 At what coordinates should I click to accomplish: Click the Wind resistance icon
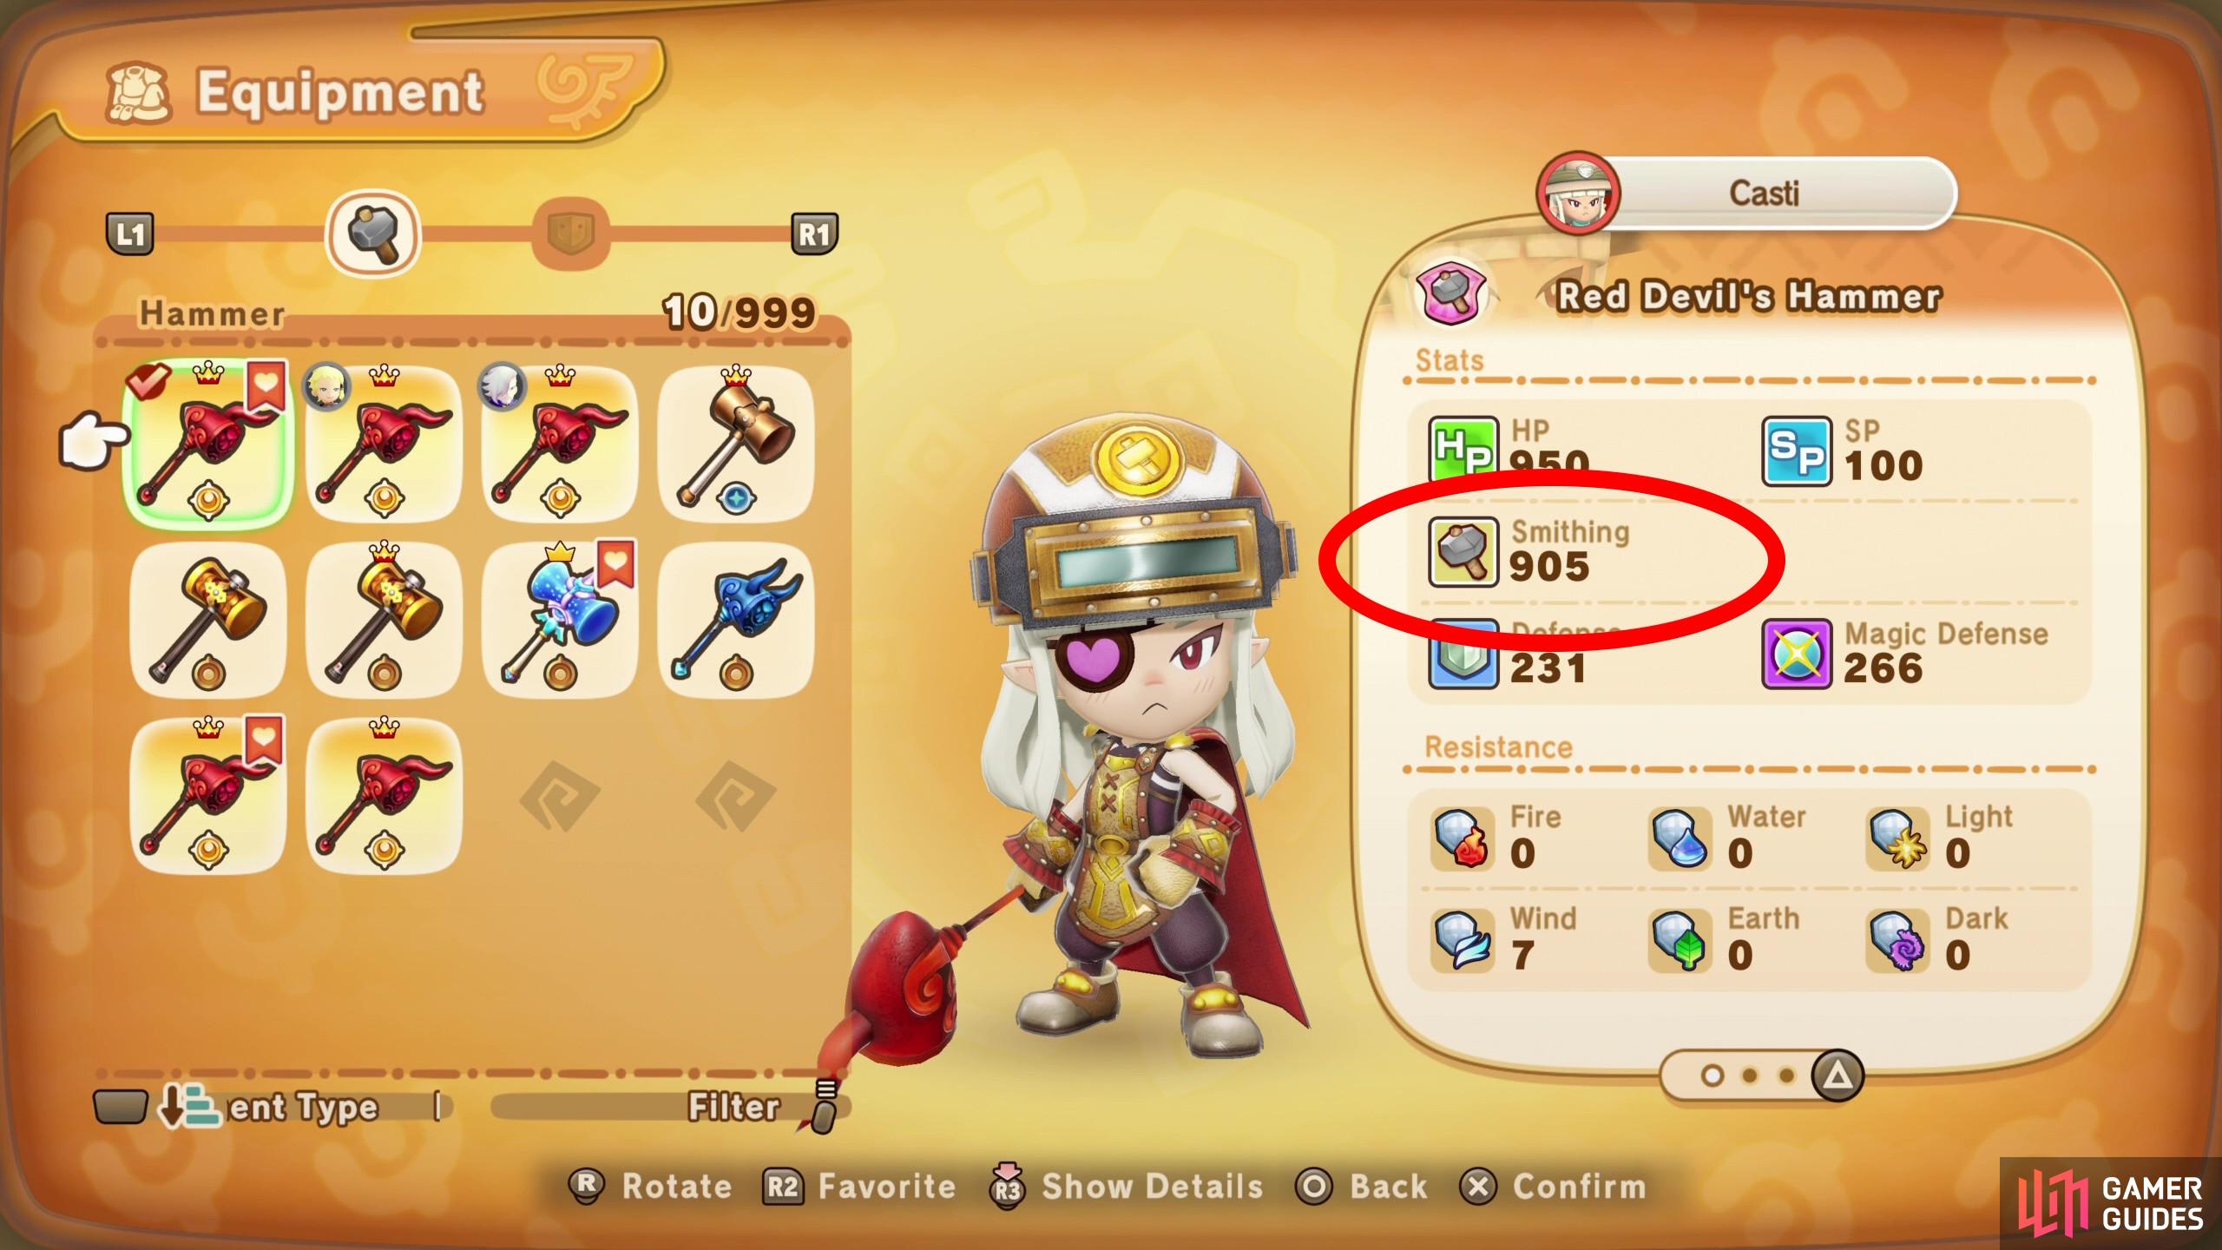[1462, 940]
